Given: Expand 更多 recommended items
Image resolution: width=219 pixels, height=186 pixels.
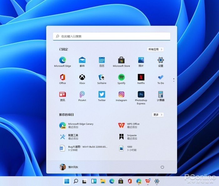Looking at the screenshot, I should (158, 115).
